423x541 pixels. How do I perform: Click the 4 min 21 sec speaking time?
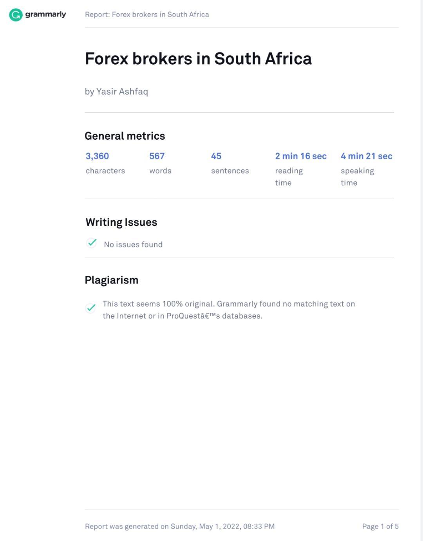pos(366,156)
